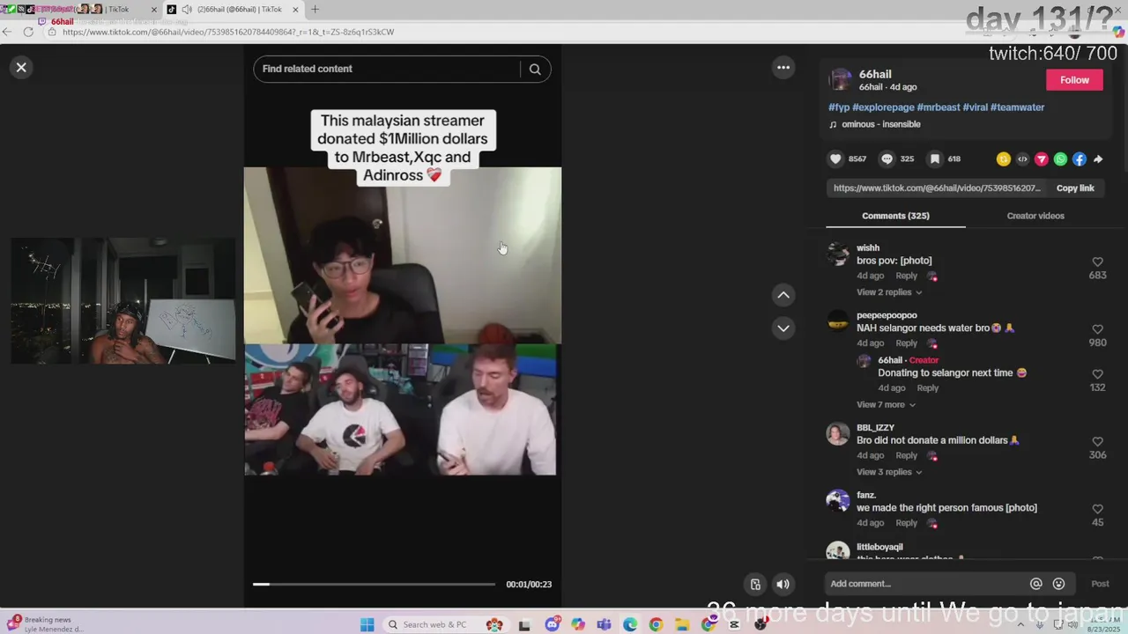Like wishh's comment
Image resolution: width=1128 pixels, height=634 pixels.
pyautogui.click(x=1097, y=262)
